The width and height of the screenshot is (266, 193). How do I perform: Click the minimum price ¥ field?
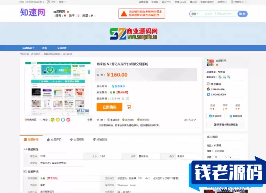[x=220, y=157]
